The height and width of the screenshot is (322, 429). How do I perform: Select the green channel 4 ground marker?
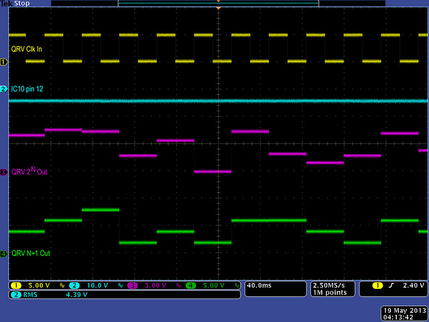[x=4, y=253]
